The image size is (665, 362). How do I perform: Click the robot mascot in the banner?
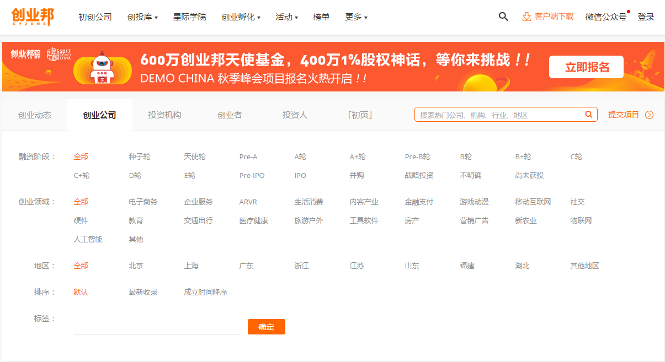point(102,69)
